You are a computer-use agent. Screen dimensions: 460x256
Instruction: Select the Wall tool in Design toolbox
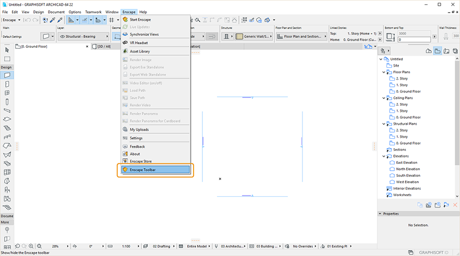[7, 75]
